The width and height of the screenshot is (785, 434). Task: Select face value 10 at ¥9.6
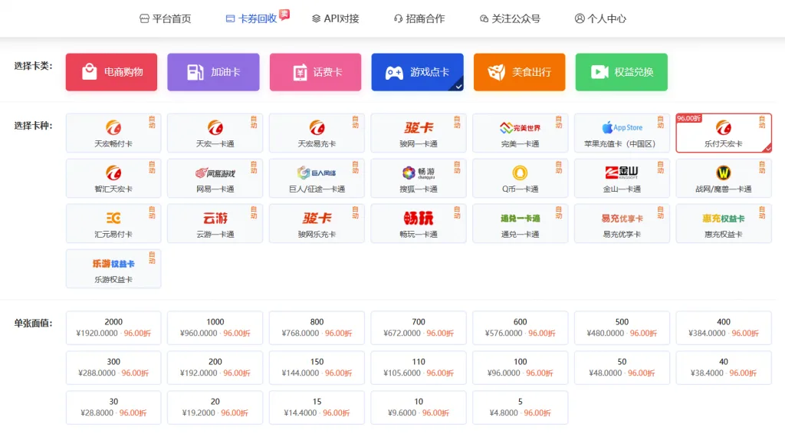click(419, 407)
